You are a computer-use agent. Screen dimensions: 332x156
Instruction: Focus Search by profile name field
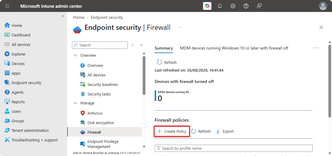[x=233, y=148]
